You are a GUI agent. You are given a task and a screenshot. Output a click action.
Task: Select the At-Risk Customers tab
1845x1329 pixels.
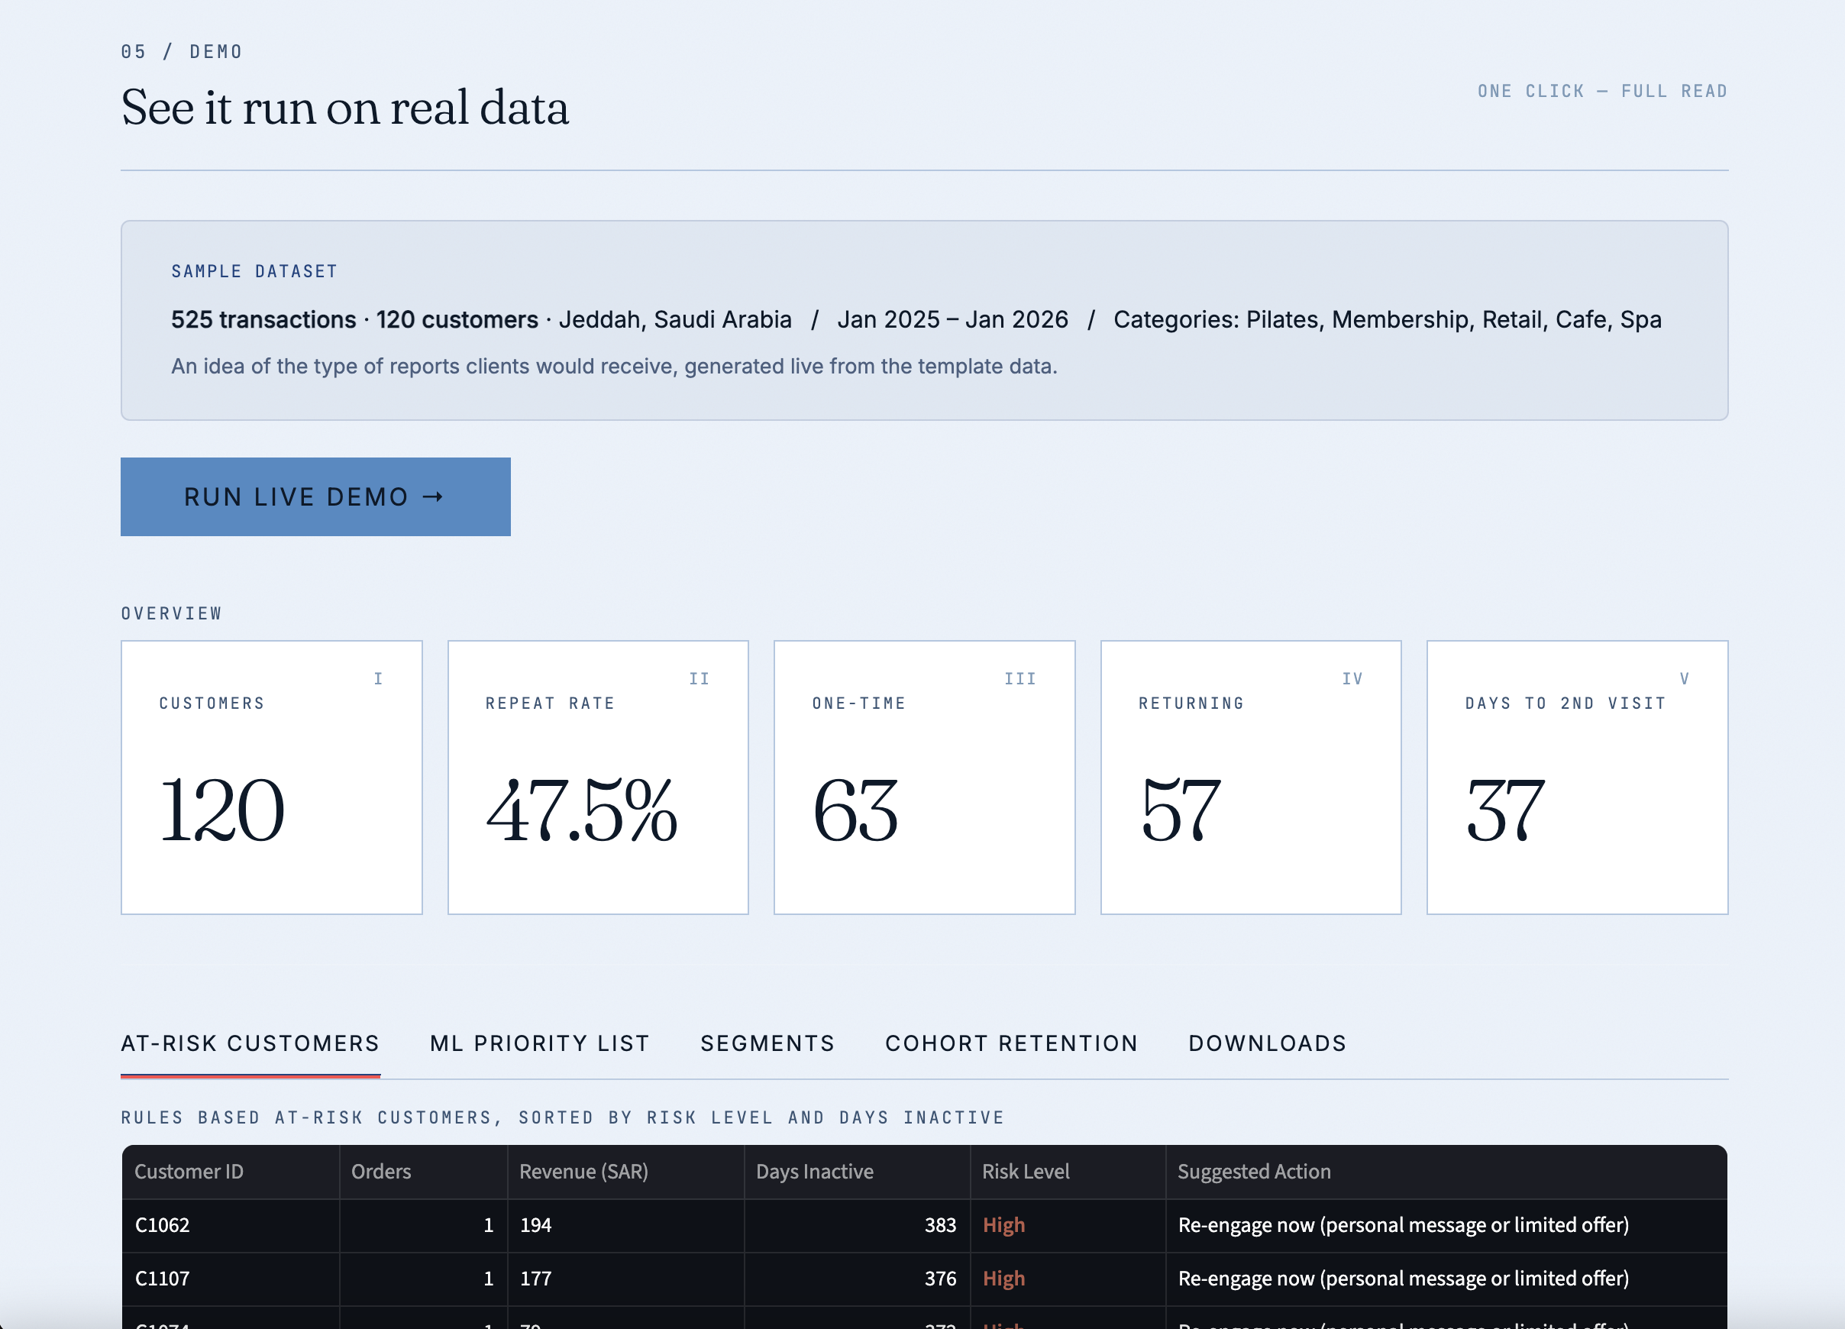250,1043
